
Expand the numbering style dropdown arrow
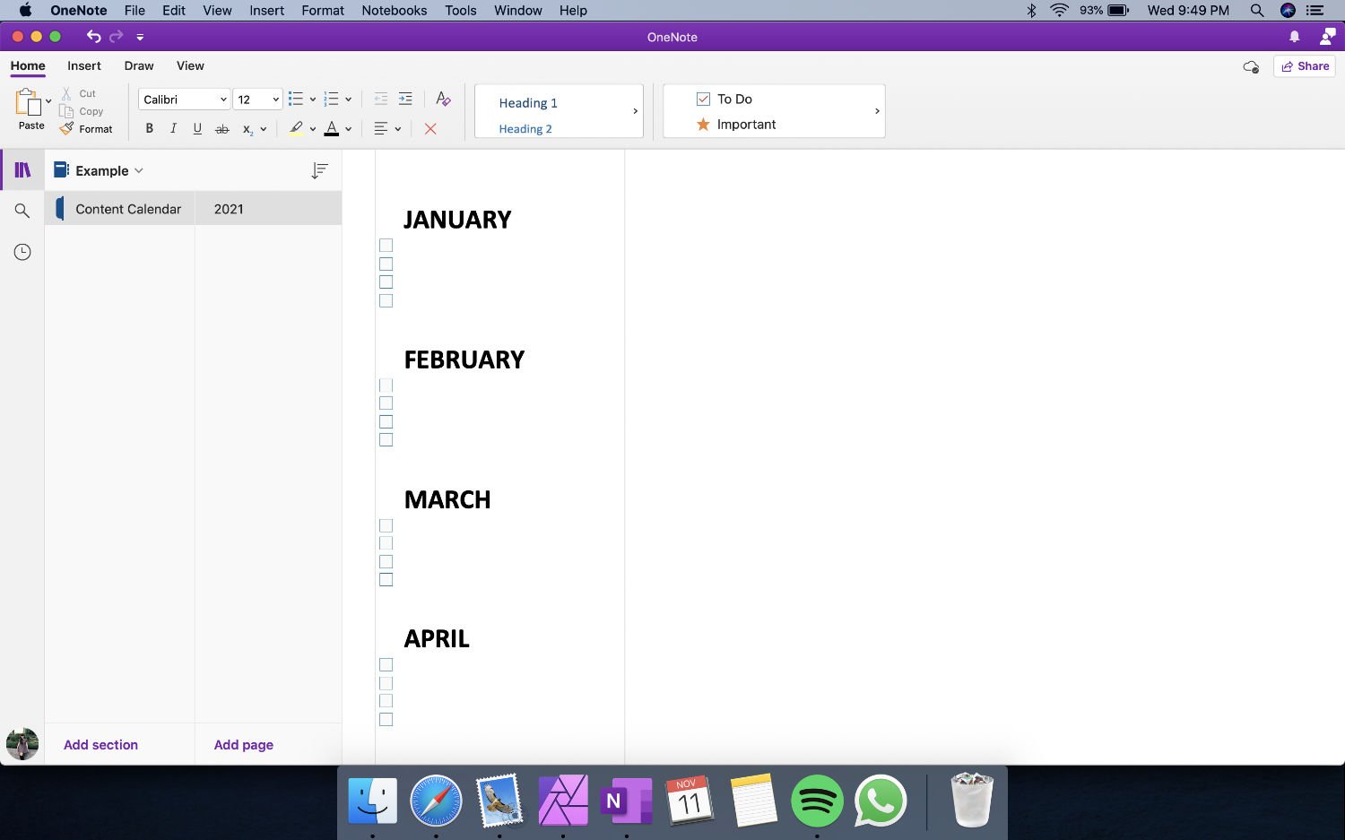point(348,100)
